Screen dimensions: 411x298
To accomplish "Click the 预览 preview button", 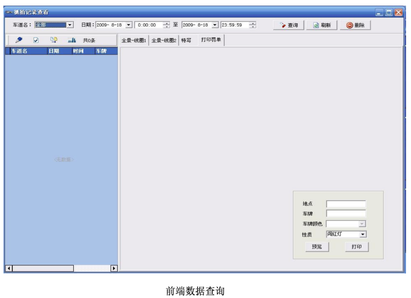I will point(317,247).
